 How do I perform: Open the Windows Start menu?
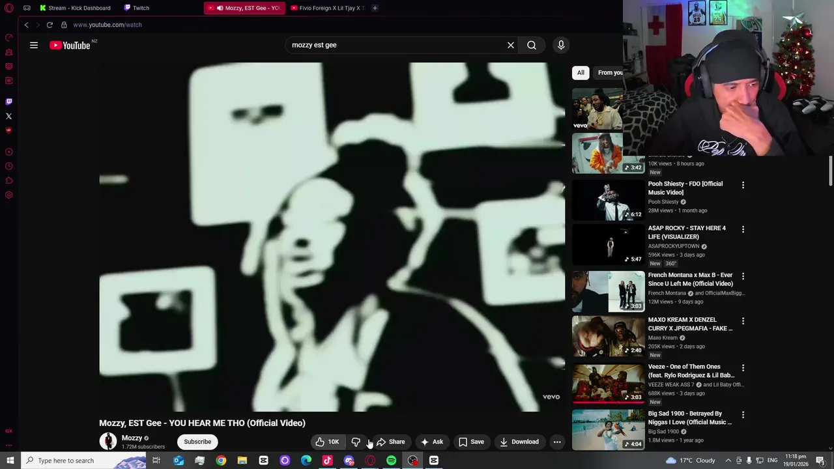(x=10, y=461)
